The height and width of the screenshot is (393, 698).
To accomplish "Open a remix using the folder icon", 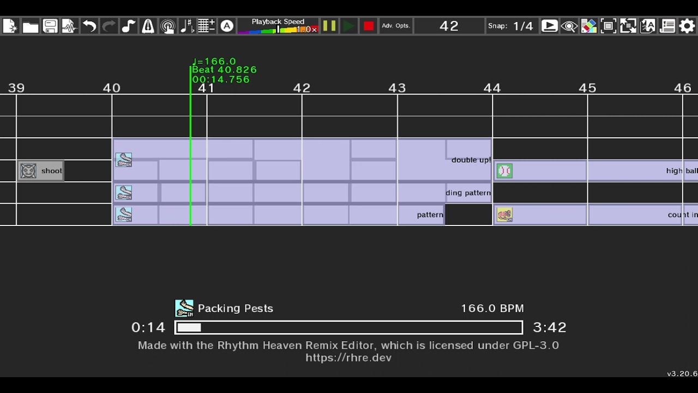I will pos(30,26).
